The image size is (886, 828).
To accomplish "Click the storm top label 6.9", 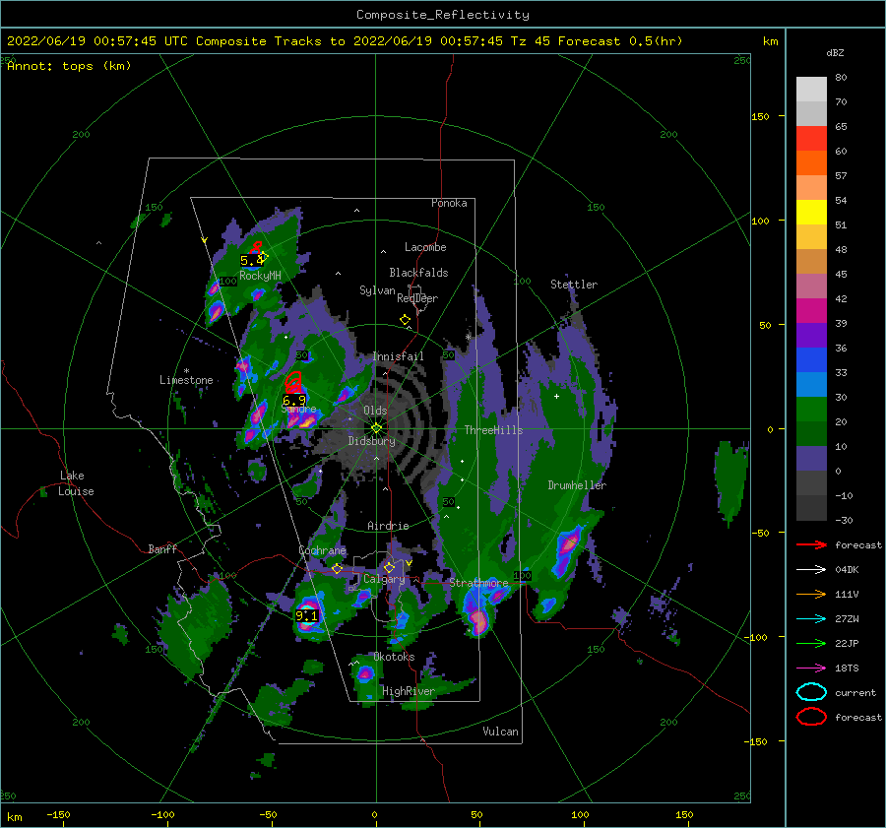I will [x=293, y=400].
